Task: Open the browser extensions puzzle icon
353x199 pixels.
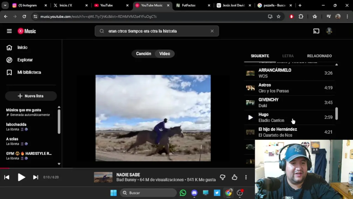Action: [301, 17]
